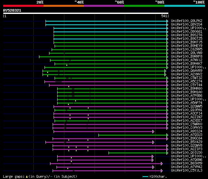The image size is (208, 179).
Task: Click the UniRef100_Q2QWV8 label
Action: click(x=187, y=146)
